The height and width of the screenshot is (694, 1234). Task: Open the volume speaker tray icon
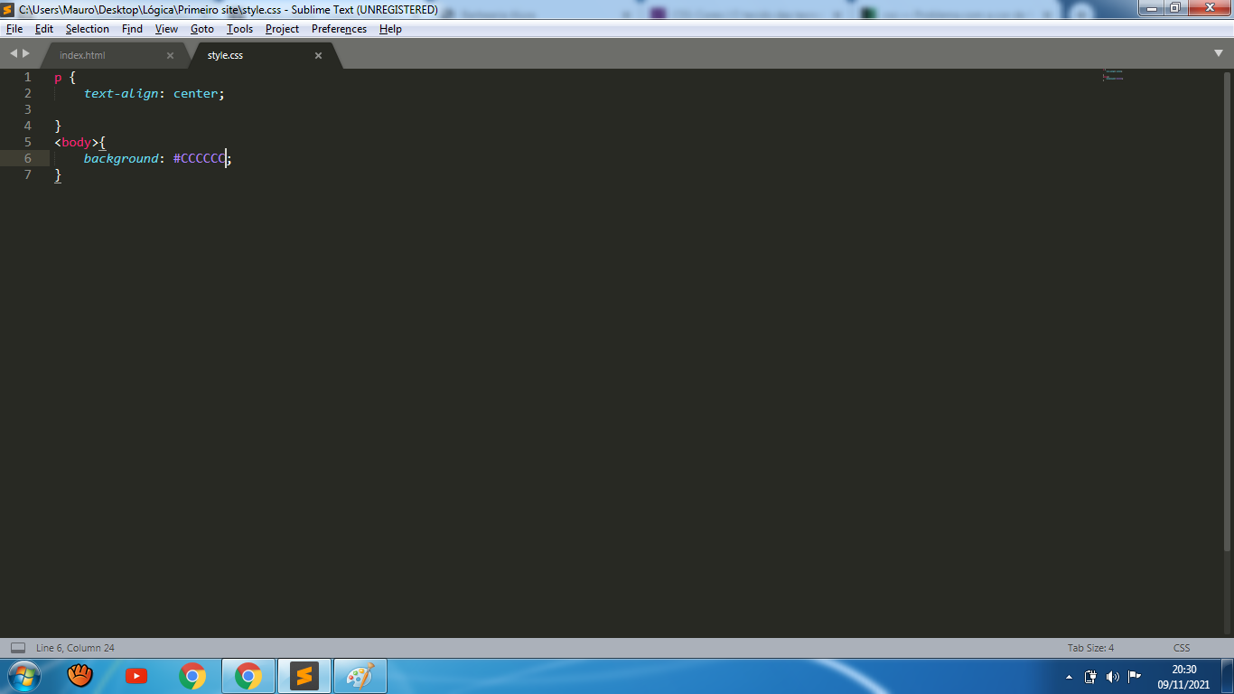point(1112,677)
